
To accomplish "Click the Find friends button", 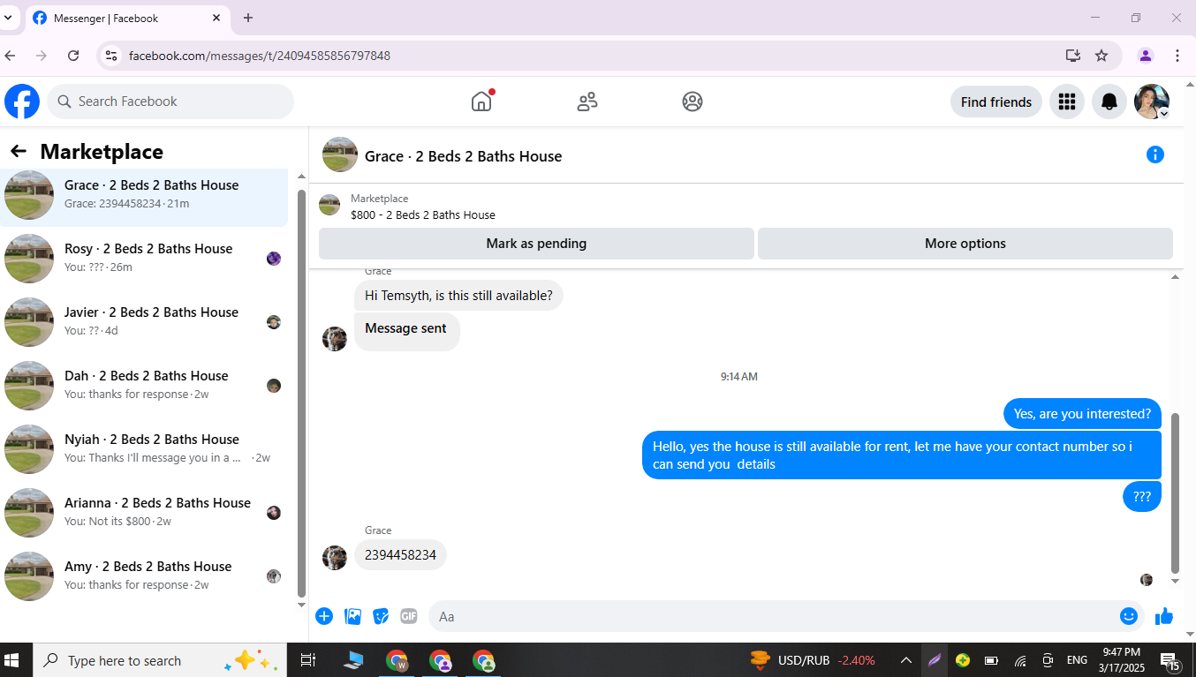I will [x=996, y=102].
